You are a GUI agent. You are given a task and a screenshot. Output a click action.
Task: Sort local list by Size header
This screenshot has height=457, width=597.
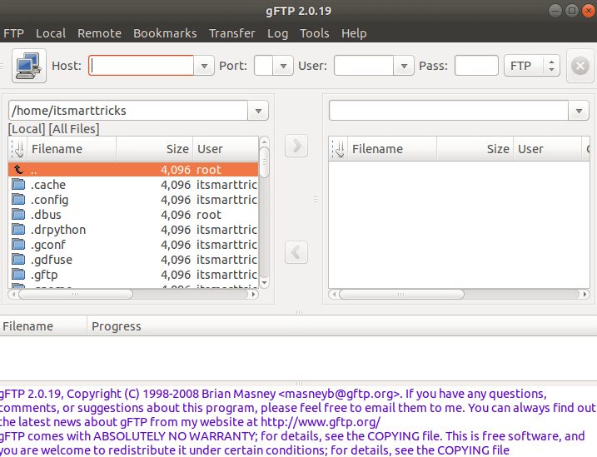[155, 149]
